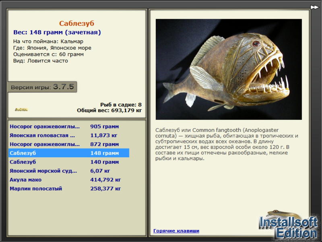
Task: Open the Горячие клавиши link
Action: [x=176, y=231]
